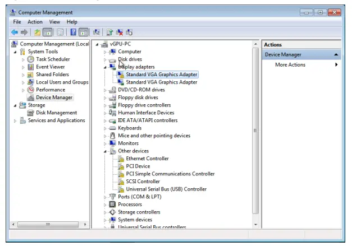
Task: Toggle the Show/Hide Console Tree icon
Action: pyautogui.click(x=47, y=33)
